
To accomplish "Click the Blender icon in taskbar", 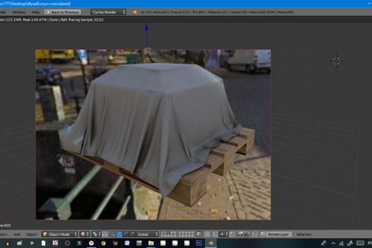I will tap(211, 243).
